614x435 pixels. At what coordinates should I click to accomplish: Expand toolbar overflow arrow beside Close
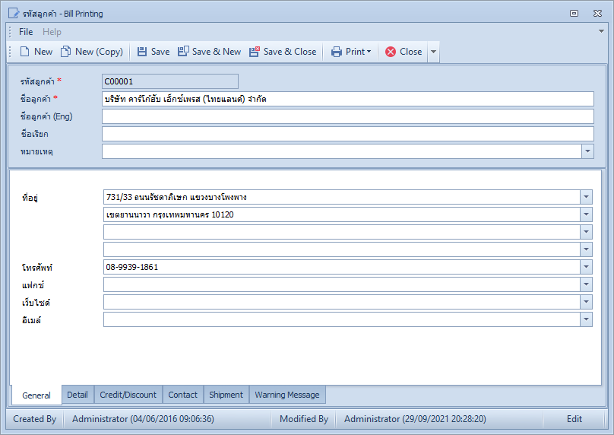coord(433,52)
